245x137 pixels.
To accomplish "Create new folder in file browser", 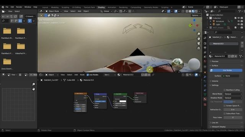I will pyautogui.click(x=21, y=16).
